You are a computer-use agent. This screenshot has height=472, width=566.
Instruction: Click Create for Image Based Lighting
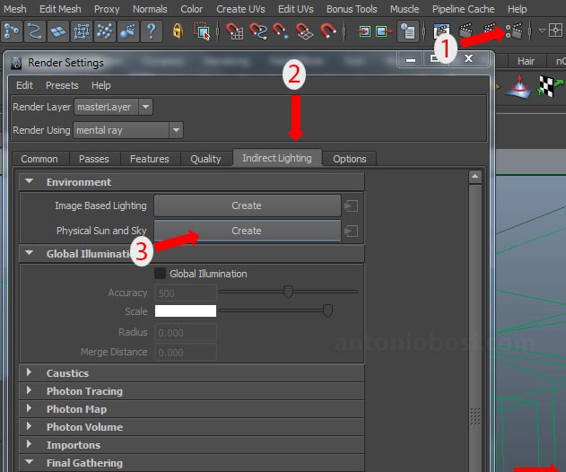[x=247, y=205]
